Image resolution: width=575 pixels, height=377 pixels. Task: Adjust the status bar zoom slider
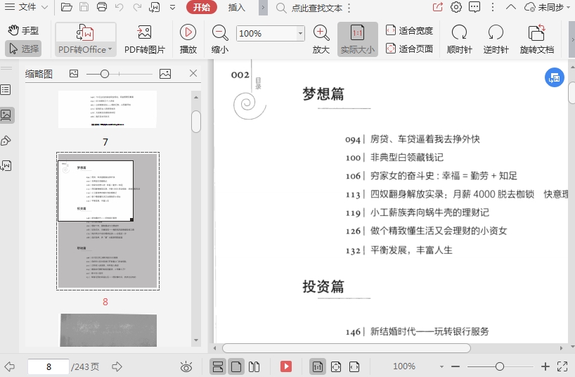(500, 366)
